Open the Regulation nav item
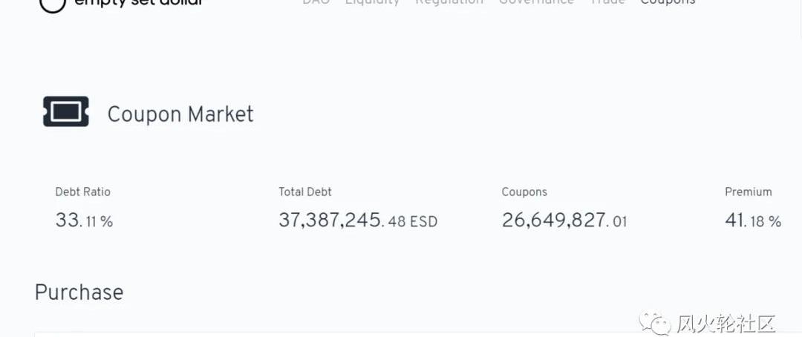This screenshot has width=802, height=337. click(449, 2)
